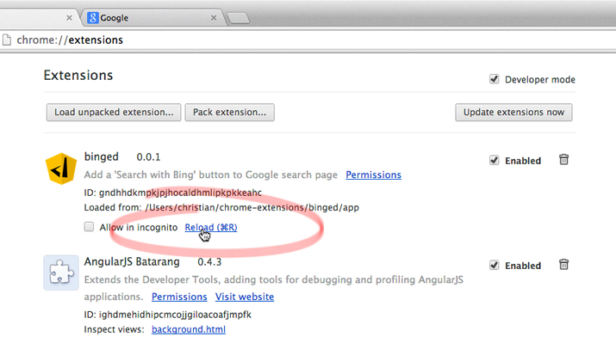The width and height of the screenshot is (616, 337).
Task: Open Permissions link for binged
Action: [373, 175]
